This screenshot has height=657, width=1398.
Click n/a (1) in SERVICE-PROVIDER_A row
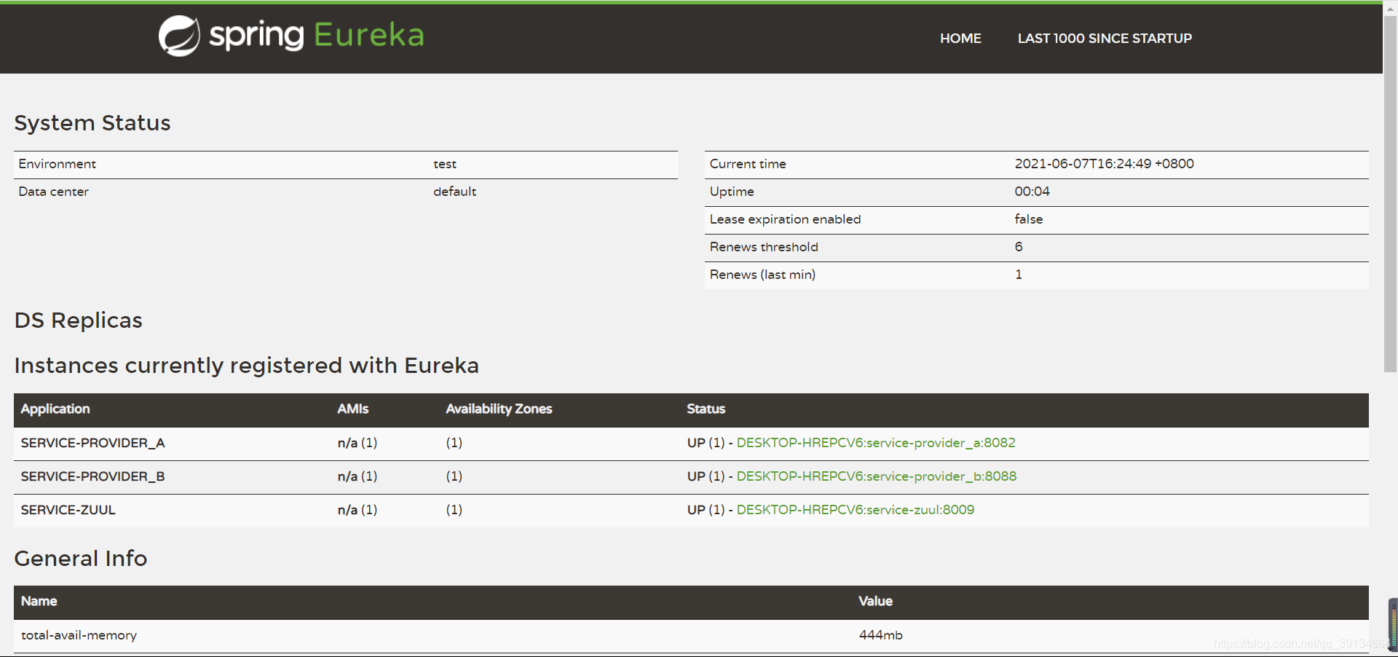358,443
